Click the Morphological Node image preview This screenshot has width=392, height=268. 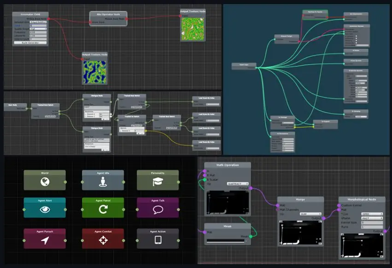(362, 246)
